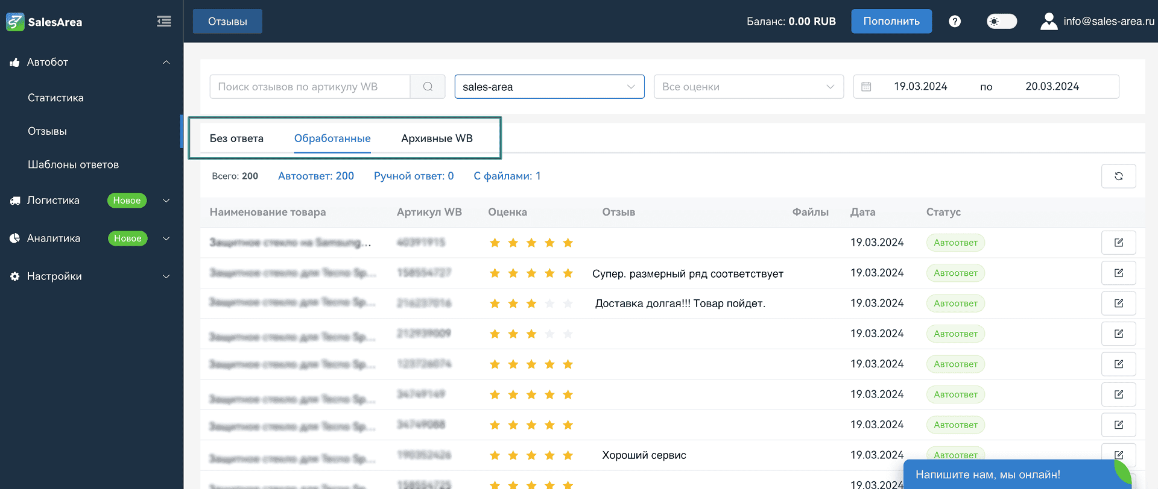
Task: Click the end date 20.03.2024 field
Action: [1052, 87]
